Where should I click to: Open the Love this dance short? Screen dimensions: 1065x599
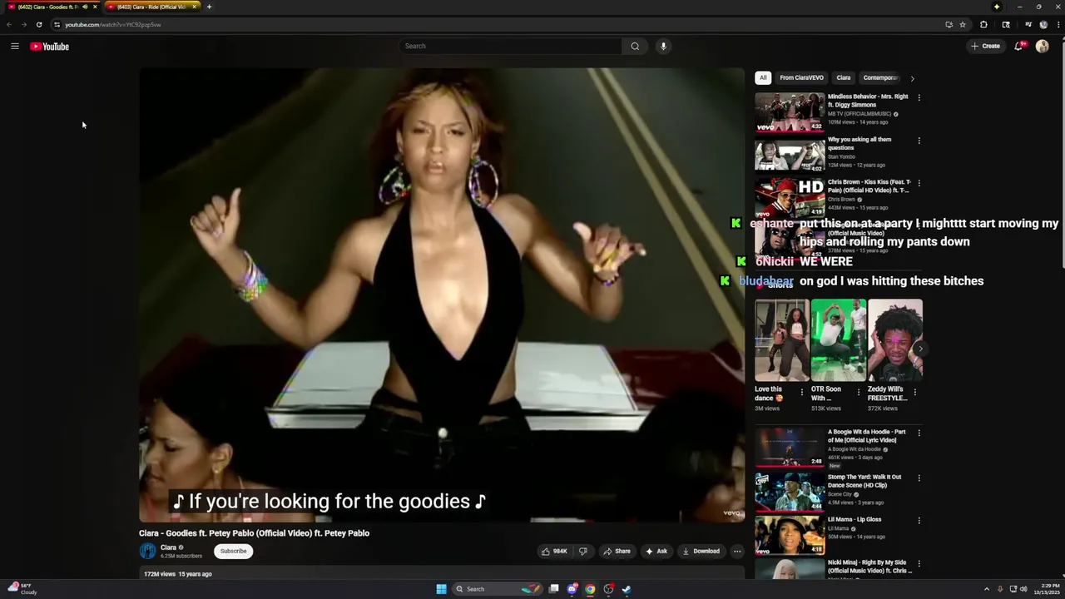coord(781,340)
